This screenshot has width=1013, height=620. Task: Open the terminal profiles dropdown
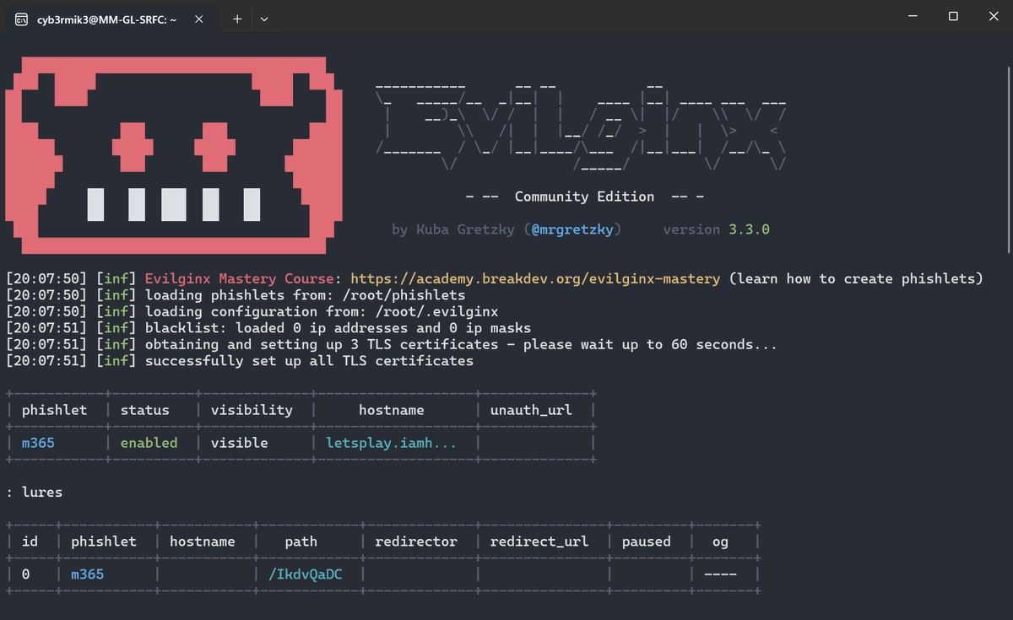(x=264, y=19)
